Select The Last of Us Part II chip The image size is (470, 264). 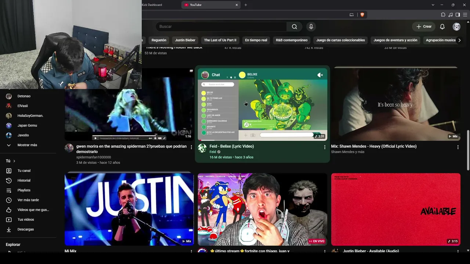click(x=220, y=40)
